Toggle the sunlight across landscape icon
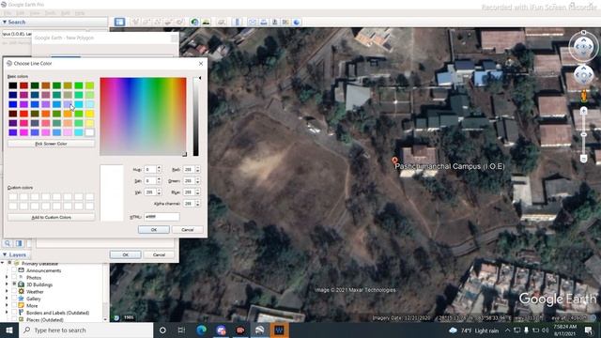601x338 pixels. pyautogui.click(x=207, y=22)
